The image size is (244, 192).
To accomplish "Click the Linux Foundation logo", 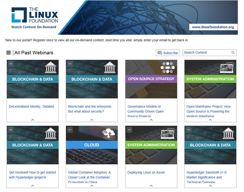I will [35, 15].
